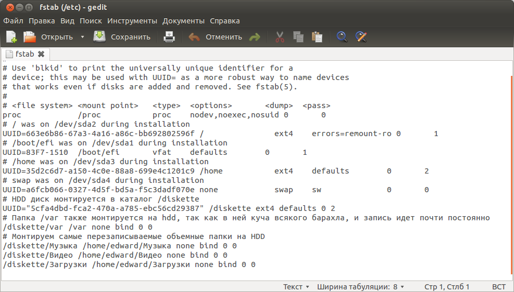This screenshot has height=292, width=514.
Task: Click the open file folder icon
Action: coord(30,37)
